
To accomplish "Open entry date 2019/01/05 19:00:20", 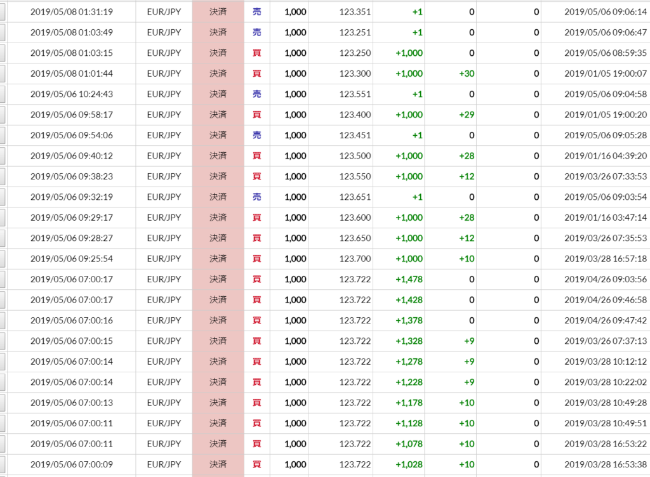I will click(x=606, y=115).
